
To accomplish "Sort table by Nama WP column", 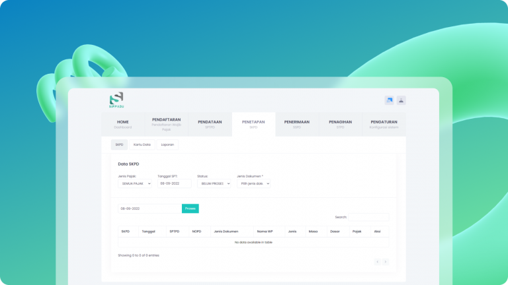I will pos(266,232).
